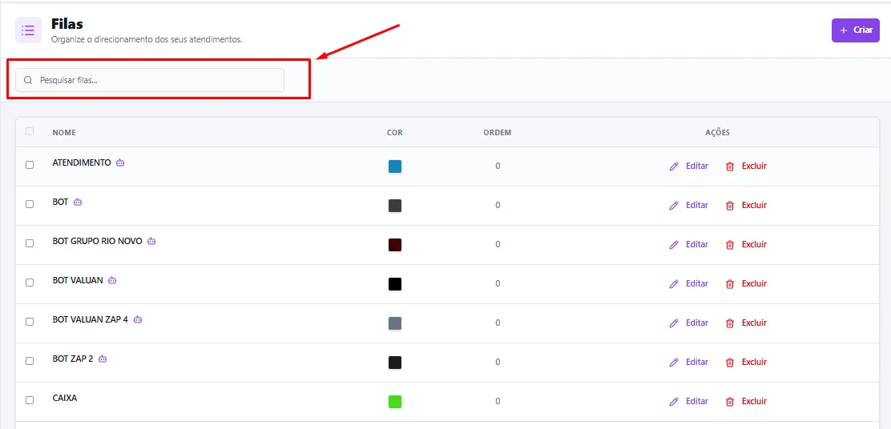Click the trash icon in the BOT row

click(x=730, y=206)
